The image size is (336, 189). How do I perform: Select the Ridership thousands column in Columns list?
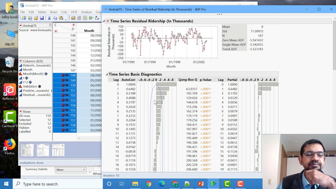pyautogui.click(x=37, y=65)
